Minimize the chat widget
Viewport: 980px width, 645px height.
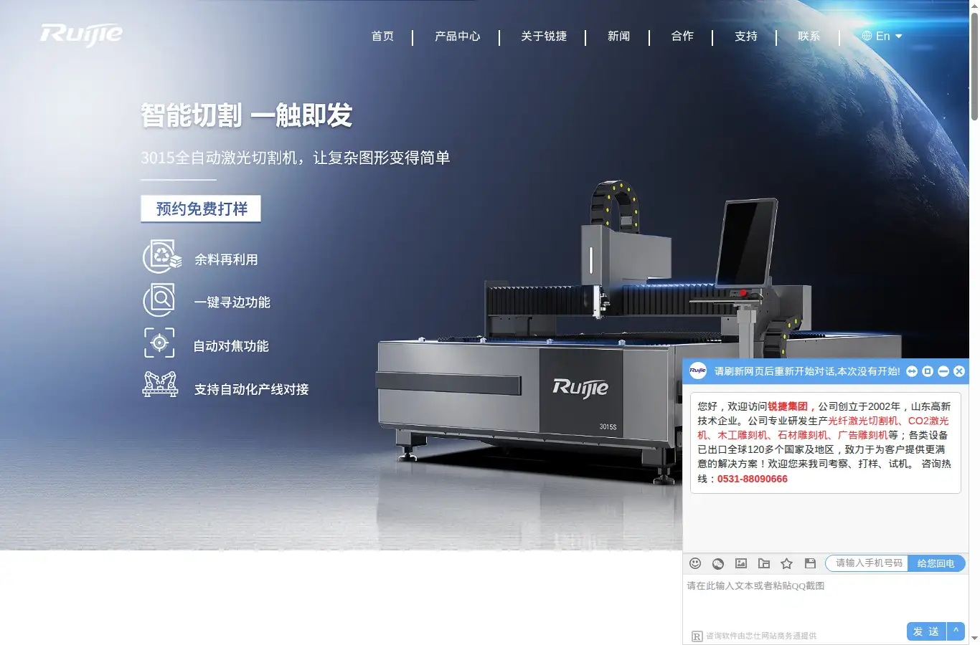pyautogui.click(x=943, y=371)
